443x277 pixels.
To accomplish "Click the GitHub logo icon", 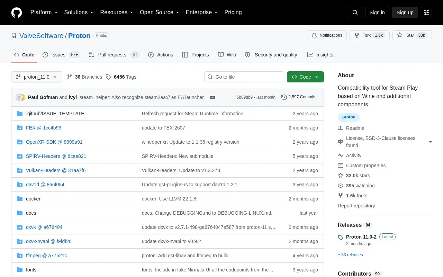I will coord(17,12).
